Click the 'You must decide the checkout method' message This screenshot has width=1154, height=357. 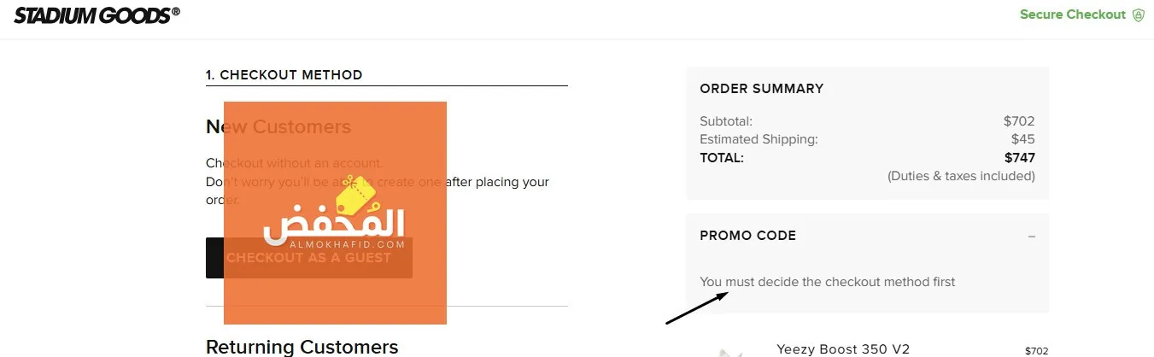pos(828,282)
